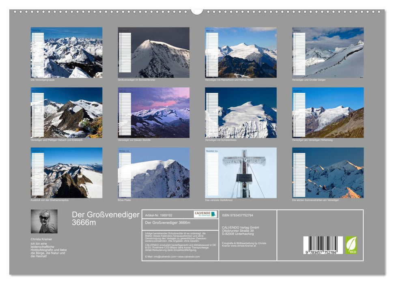The image size is (394, 284).
Task: Click the March calendar column lines
Action: [x=212, y=55]
